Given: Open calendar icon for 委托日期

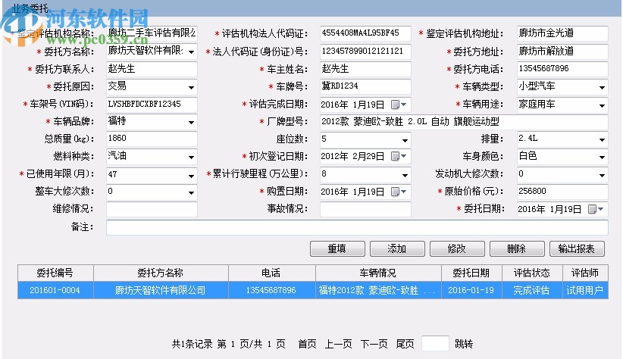Looking at the screenshot, I should click(596, 209).
